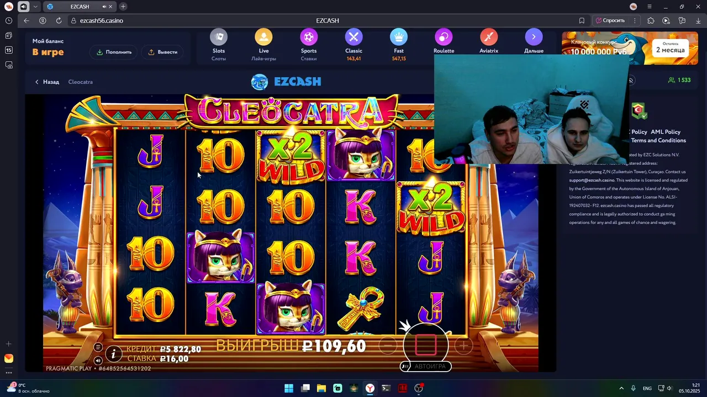Stop the spin with the red square button

point(426,345)
